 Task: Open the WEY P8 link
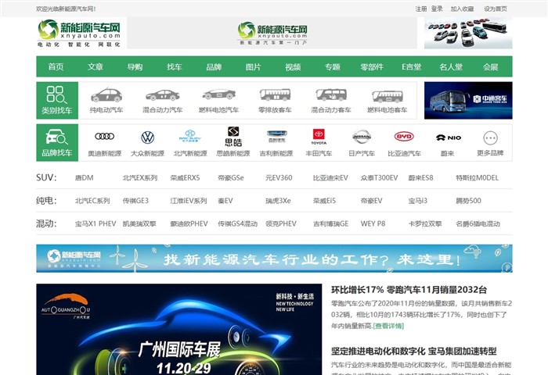(373, 223)
